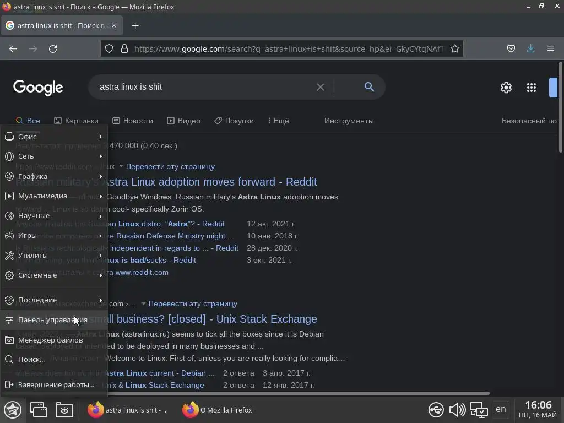Clear the search query with the X
This screenshot has width=564, height=423.
(x=320, y=87)
